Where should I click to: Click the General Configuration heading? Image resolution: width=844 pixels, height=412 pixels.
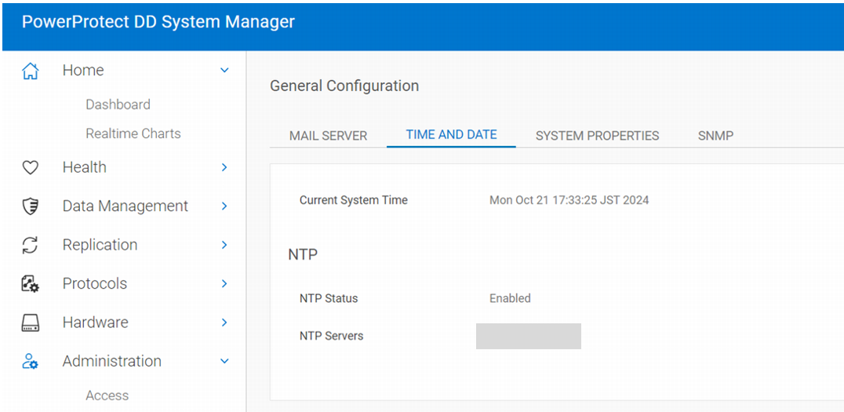point(344,86)
